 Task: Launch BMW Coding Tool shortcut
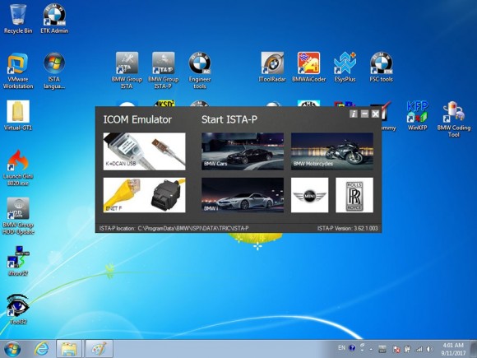(x=454, y=119)
